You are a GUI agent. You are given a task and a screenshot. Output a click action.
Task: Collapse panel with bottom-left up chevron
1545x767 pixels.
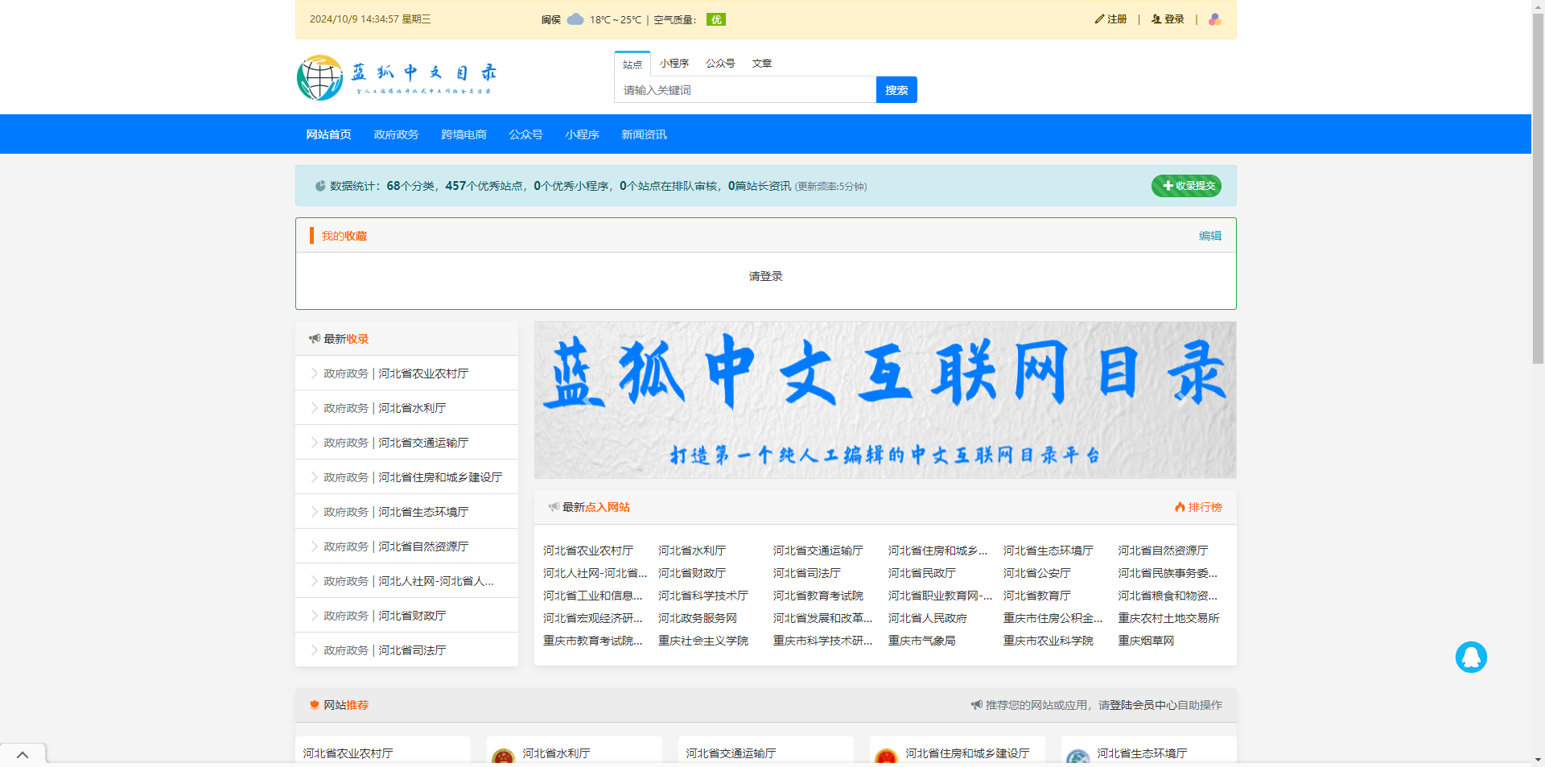click(x=23, y=755)
